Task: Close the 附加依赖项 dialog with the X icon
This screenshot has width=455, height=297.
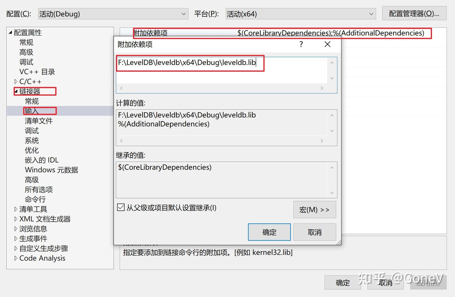Action: pos(327,45)
